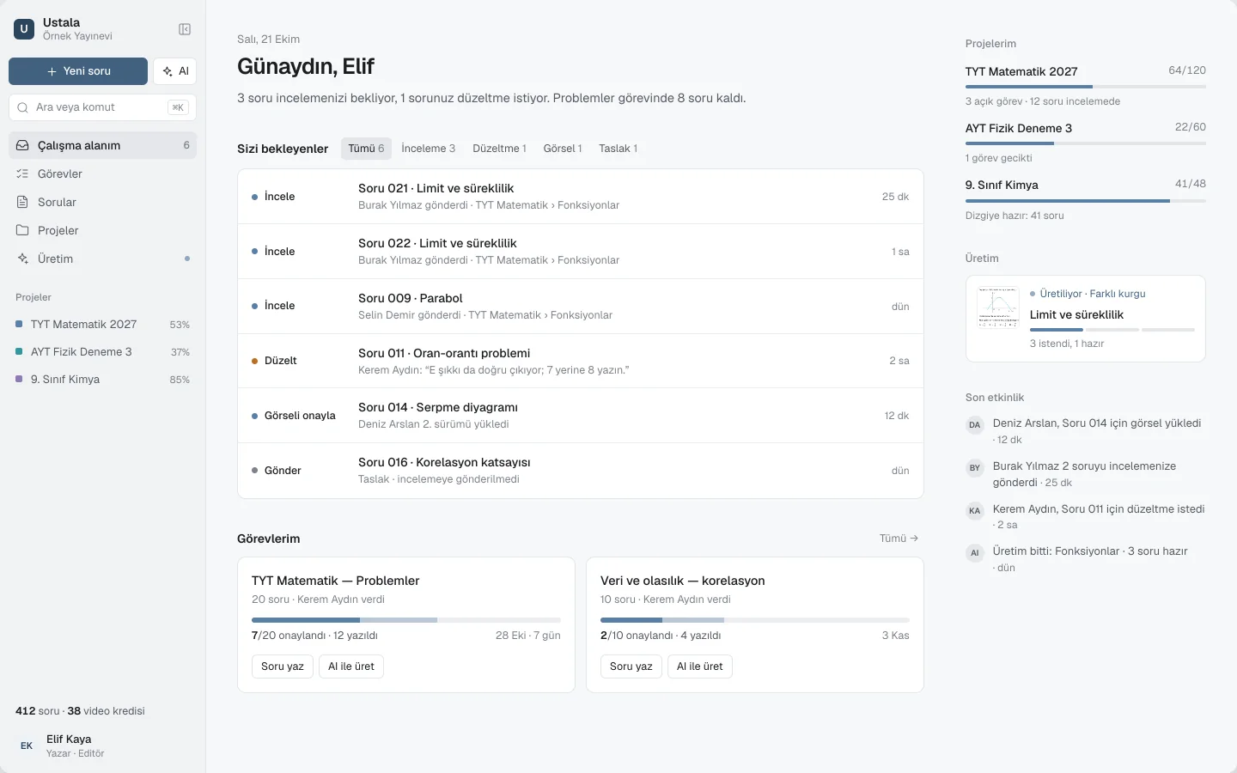
Task: Click the EK user avatar
Action: (x=27, y=746)
